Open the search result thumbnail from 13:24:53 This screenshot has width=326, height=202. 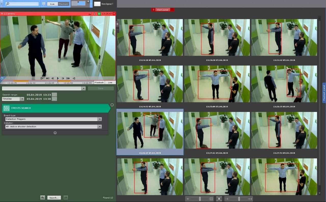click(x=150, y=84)
